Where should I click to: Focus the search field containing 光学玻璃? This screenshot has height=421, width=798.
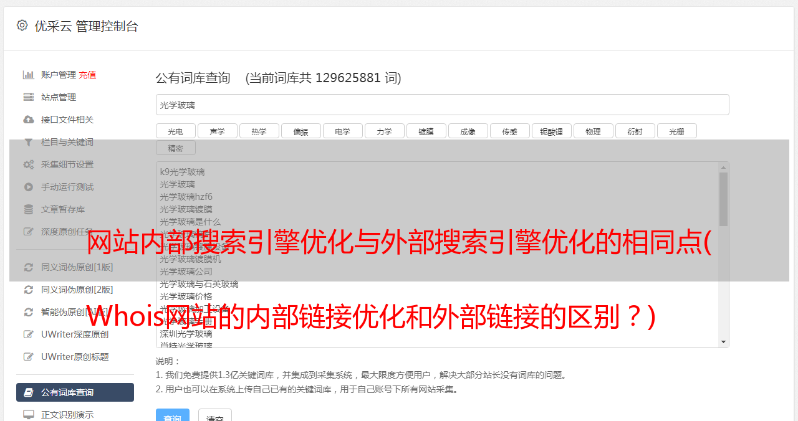(x=442, y=105)
